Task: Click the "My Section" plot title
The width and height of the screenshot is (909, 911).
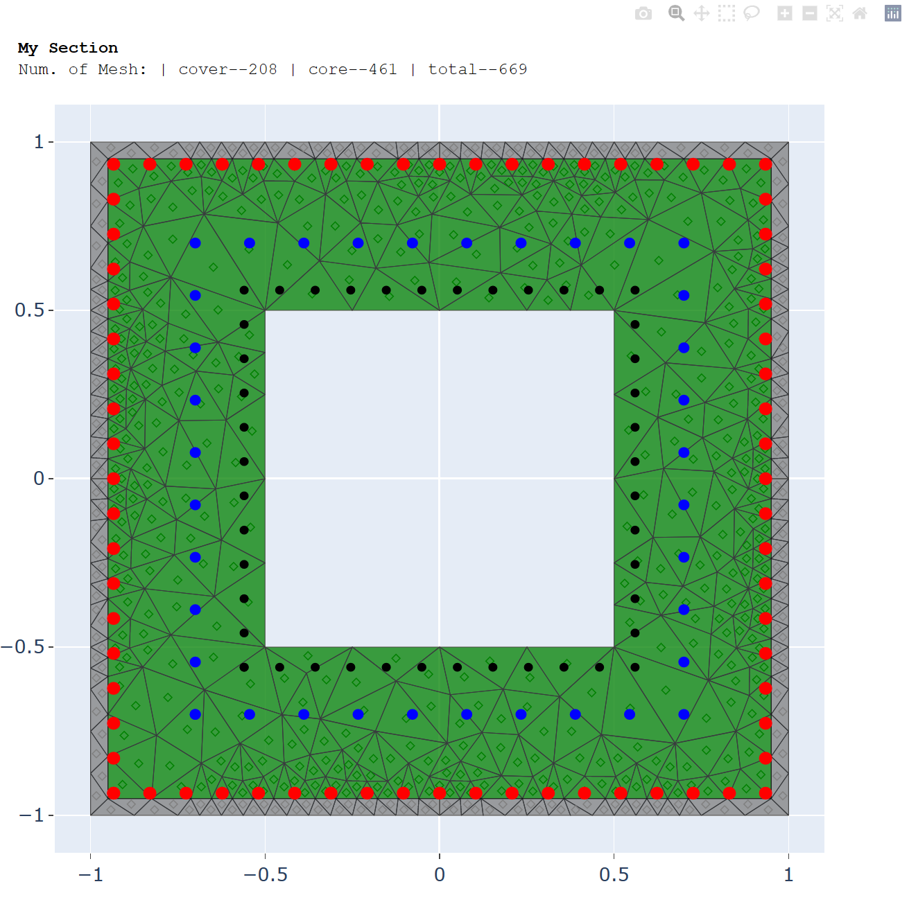Action: pyautogui.click(x=68, y=48)
